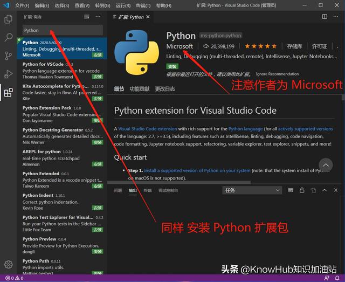Click the feedback icon in status bar
The height and width of the screenshot is (282, 345).
(327, 278)
